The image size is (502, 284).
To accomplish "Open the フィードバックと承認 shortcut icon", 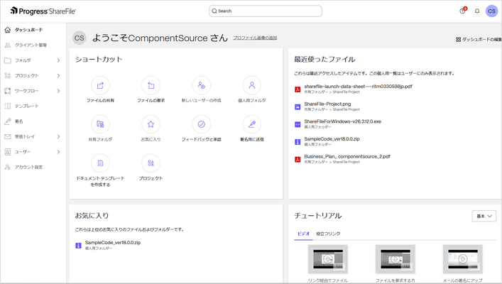I will 202,124.
